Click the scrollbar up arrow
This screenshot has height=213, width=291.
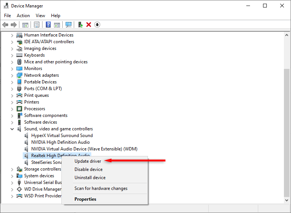point(287,35)
